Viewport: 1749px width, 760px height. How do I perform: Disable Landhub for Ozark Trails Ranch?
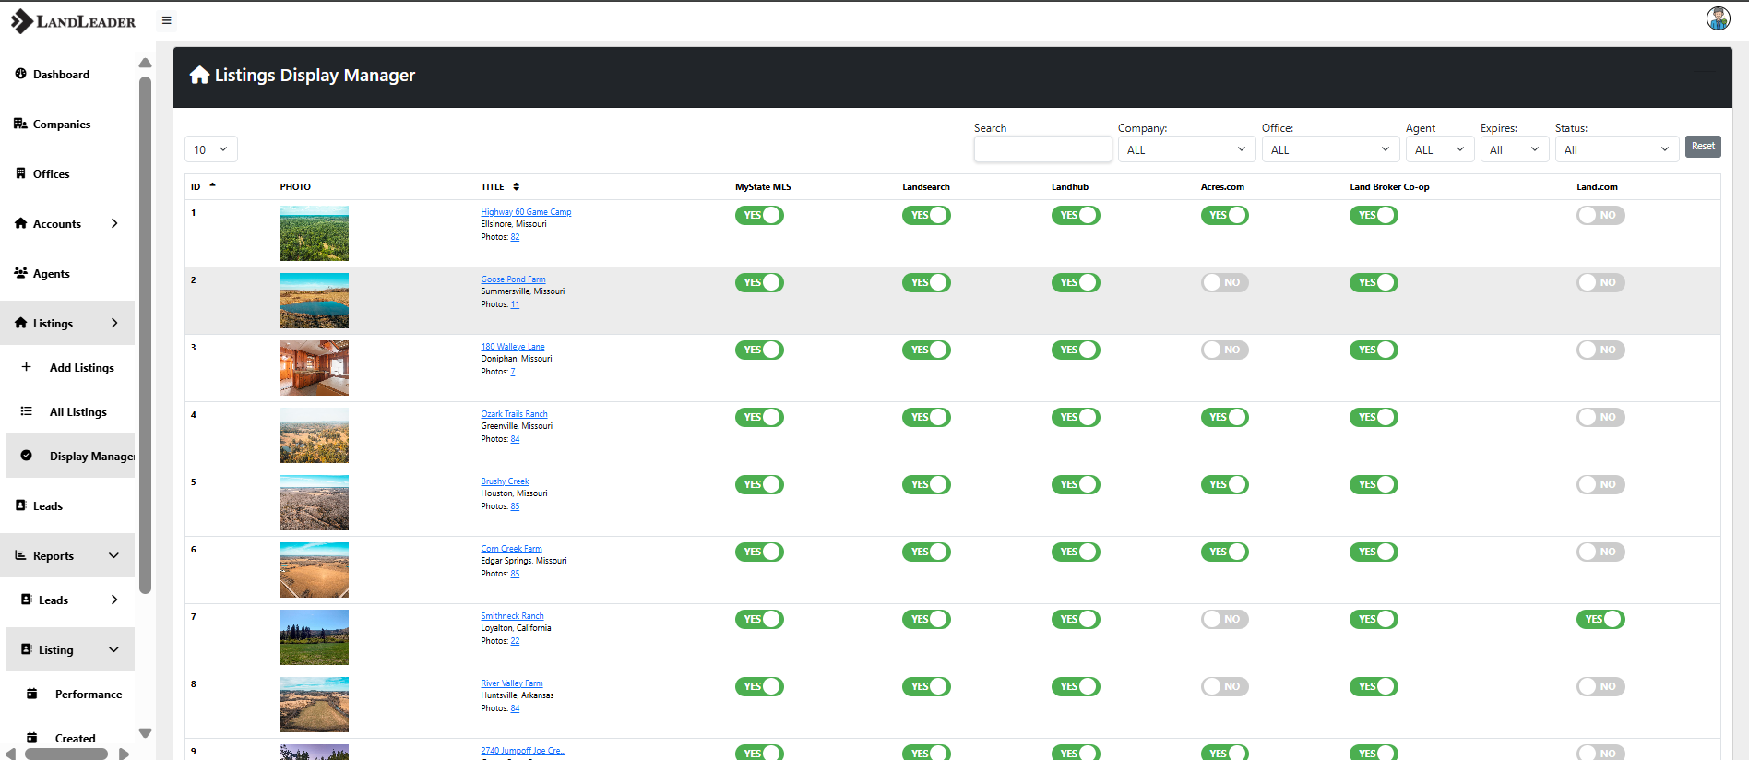[1076, 417]
